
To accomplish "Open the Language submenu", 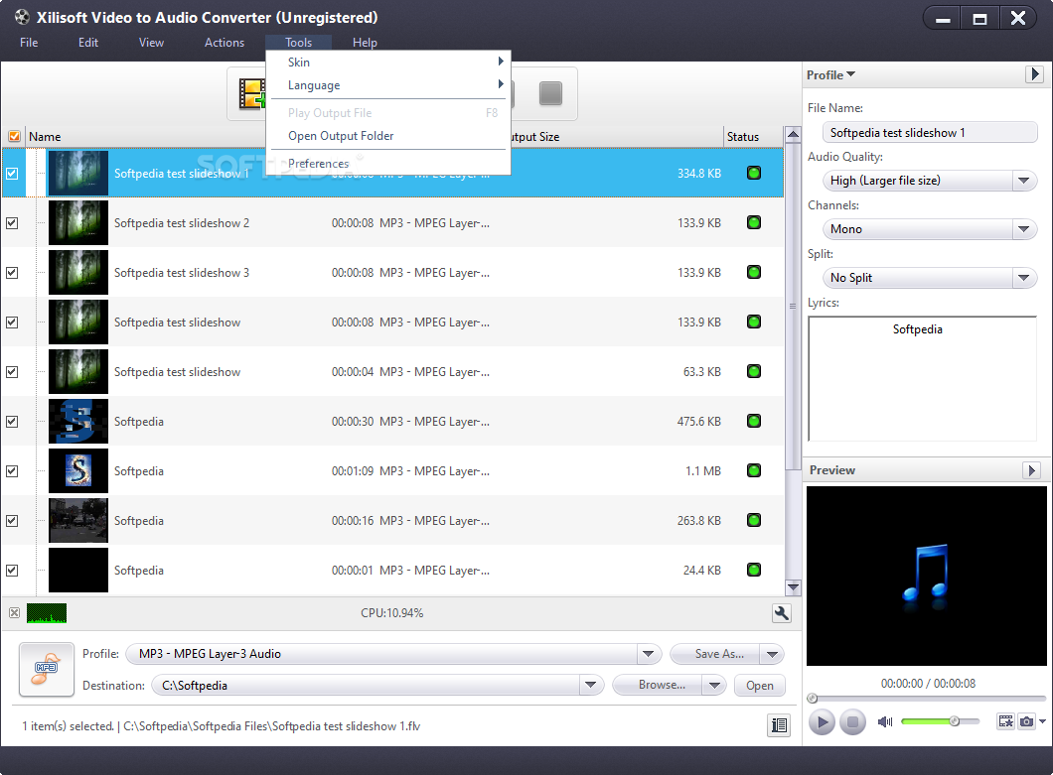I will pyautogui.click(x=388, y=85).
